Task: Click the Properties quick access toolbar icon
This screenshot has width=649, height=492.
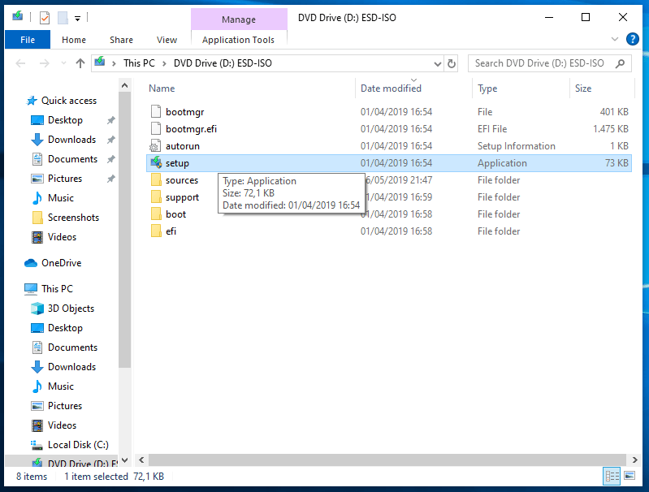Action: [45, 18]
